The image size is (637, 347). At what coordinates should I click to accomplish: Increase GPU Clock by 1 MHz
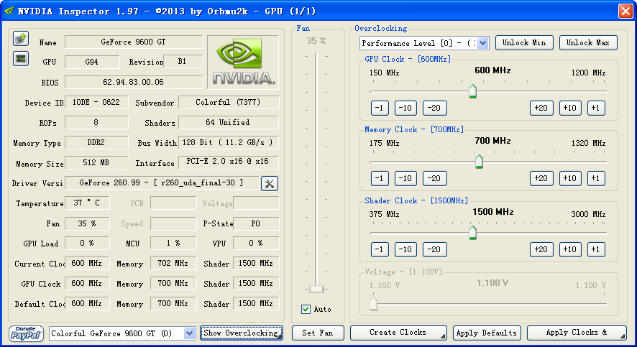point(596,108)
